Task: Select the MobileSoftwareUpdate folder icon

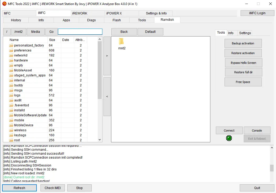Action: click(x=11, y=115)
